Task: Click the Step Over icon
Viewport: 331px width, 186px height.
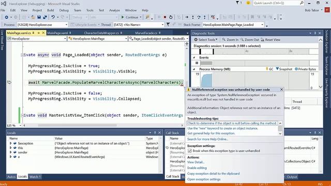Action: click(199, 17)
